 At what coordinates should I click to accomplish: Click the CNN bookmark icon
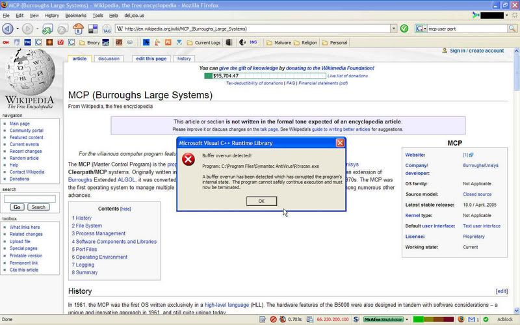click(6, 43)
